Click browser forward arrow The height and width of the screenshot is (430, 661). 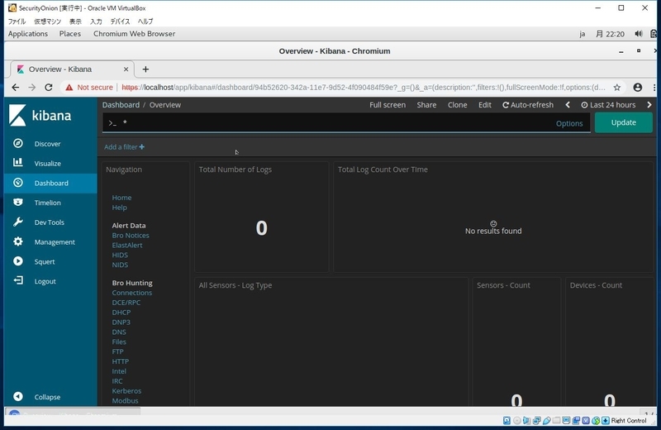(32, 88)
